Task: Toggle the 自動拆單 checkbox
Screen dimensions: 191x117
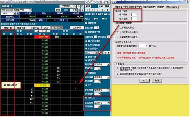Action: [x=86, y=23]
